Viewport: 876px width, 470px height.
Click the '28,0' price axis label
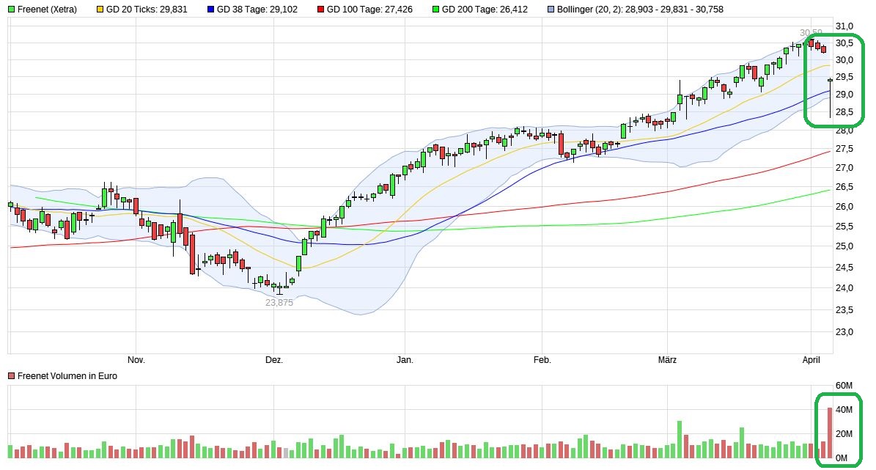pos(844,131)
